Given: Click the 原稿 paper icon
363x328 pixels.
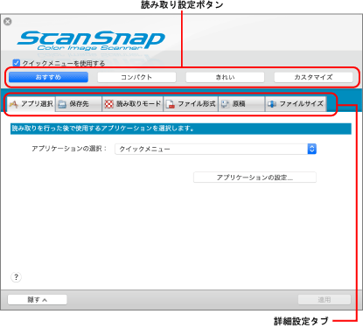Looking at the screenshot, I should (225, 104).
